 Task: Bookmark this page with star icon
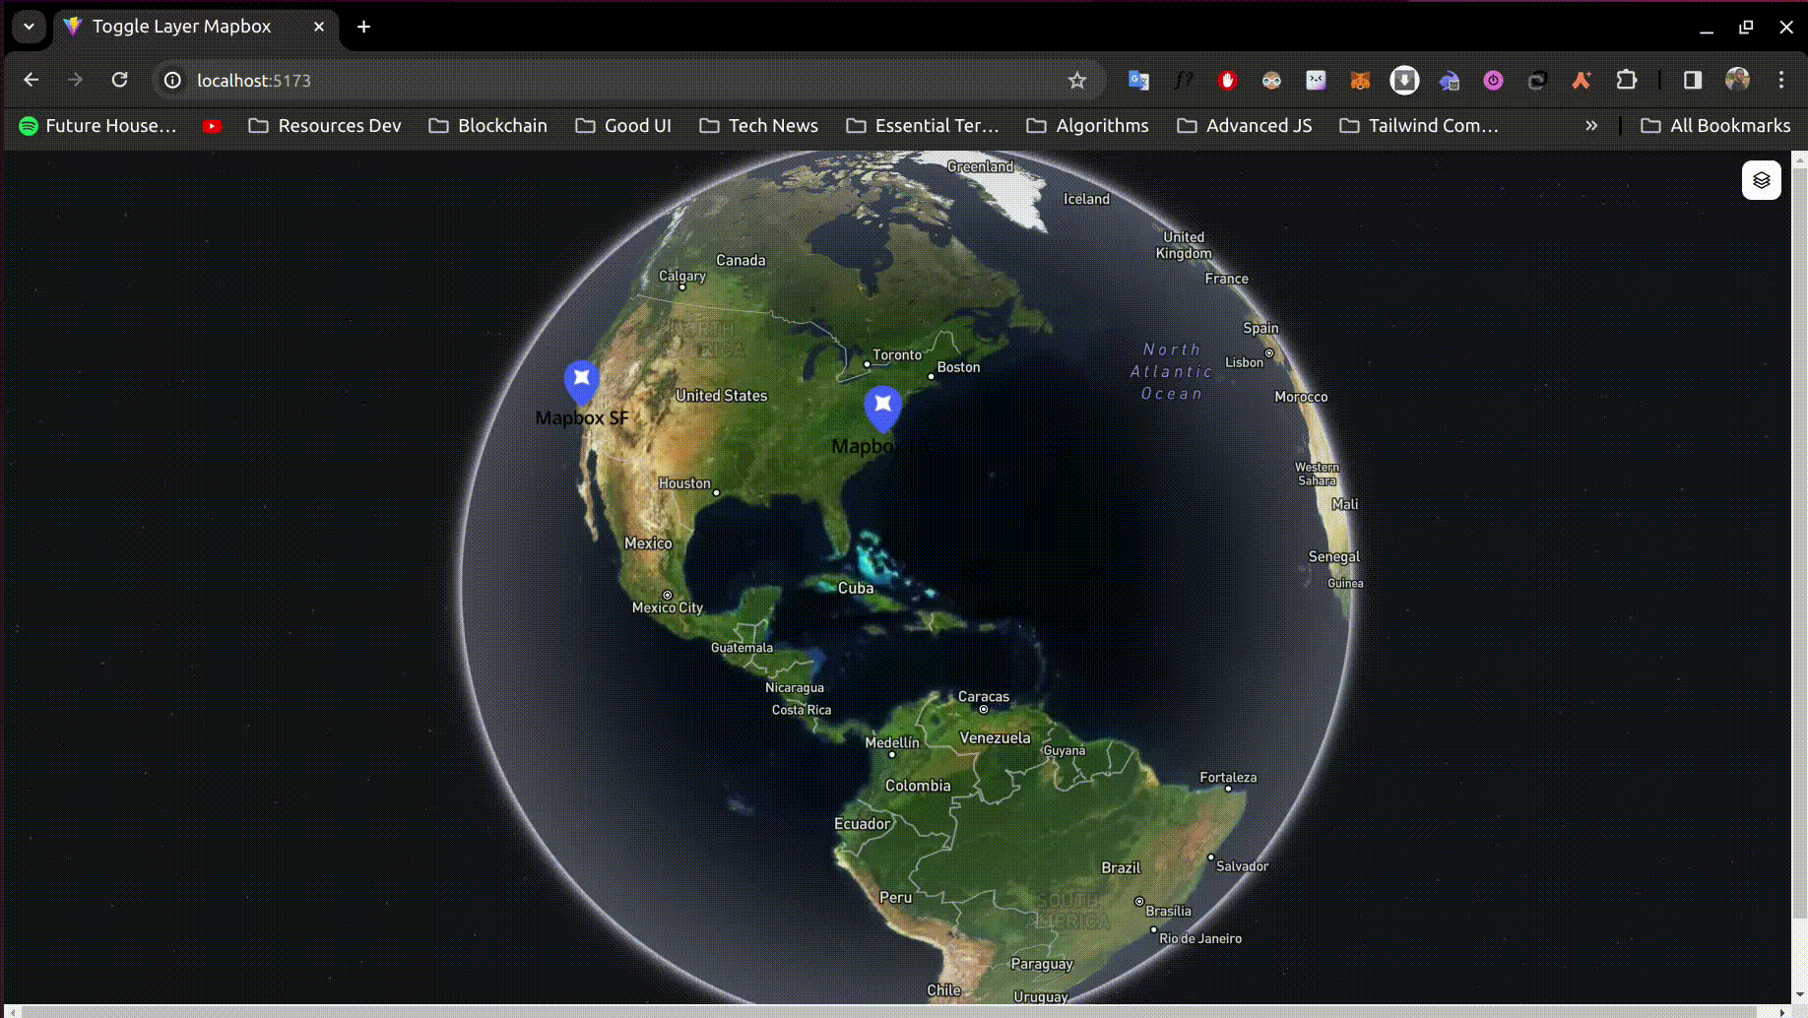pos(1077,80)
